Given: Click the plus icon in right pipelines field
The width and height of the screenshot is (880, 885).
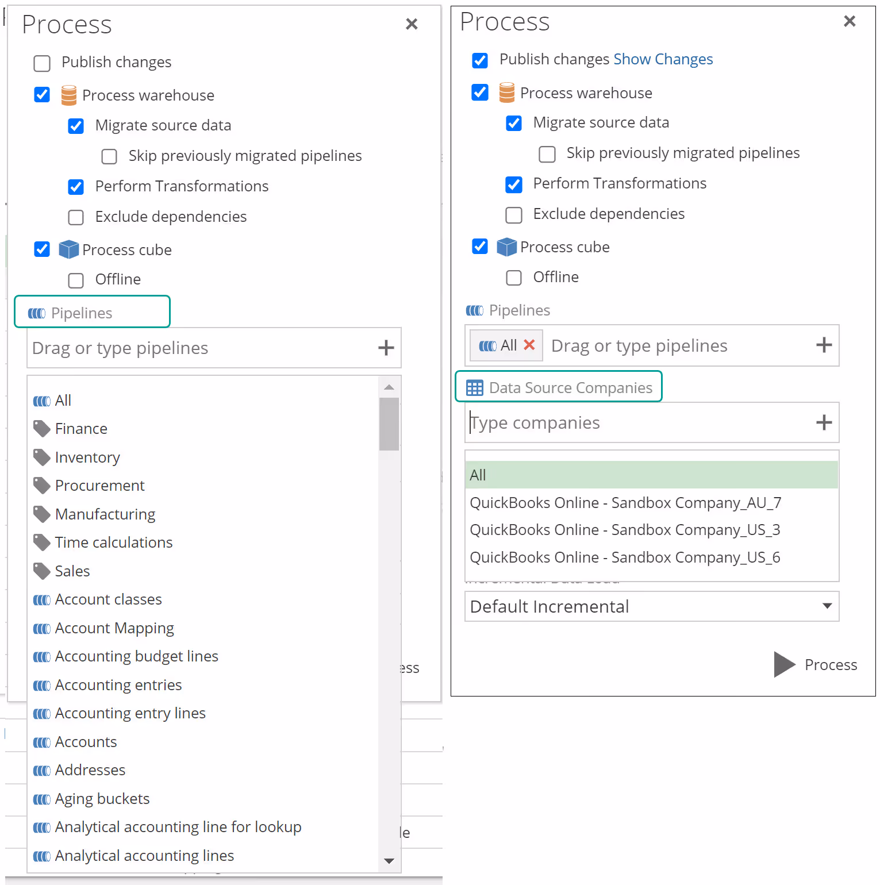Looking at the screenshot, I should (824, 345).
